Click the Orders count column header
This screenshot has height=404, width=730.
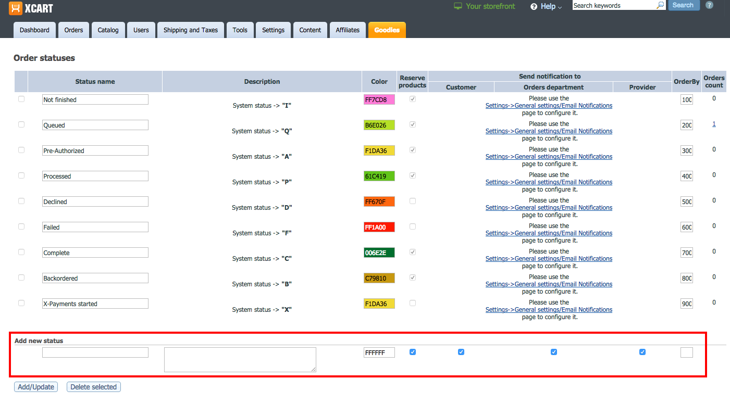click(714, 81)
